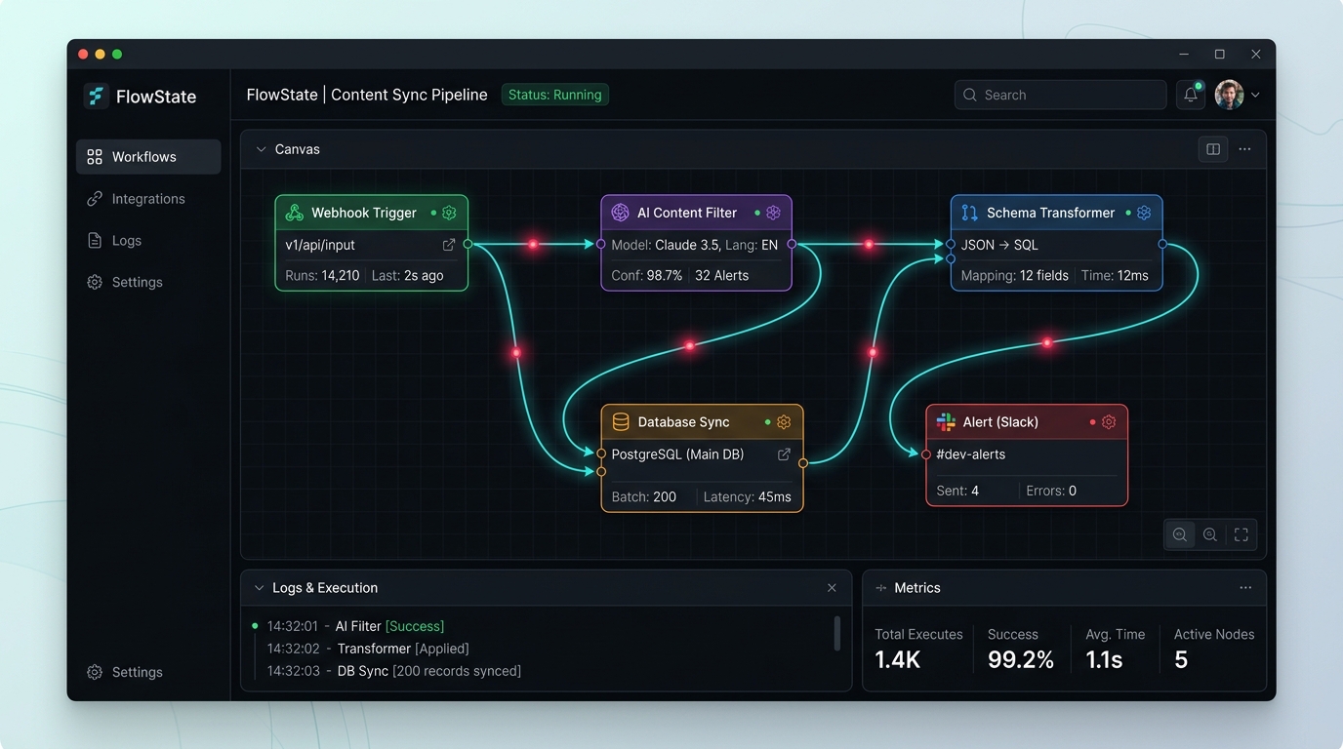Click the 14:32:03 DB Sync log entry
This screenshot has height=749, width=1343.
[394, 671]
